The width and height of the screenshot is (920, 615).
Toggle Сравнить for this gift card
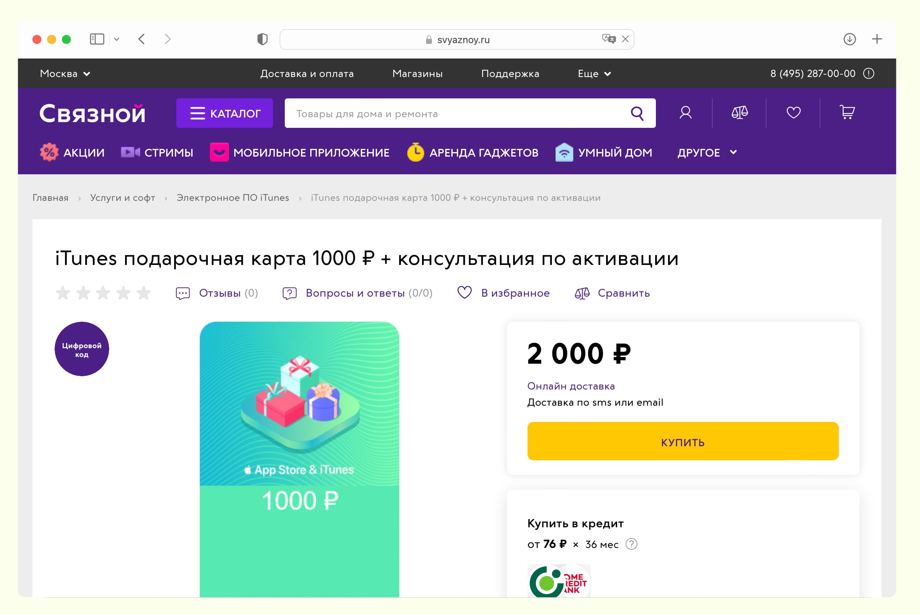(x=612, y=293)
